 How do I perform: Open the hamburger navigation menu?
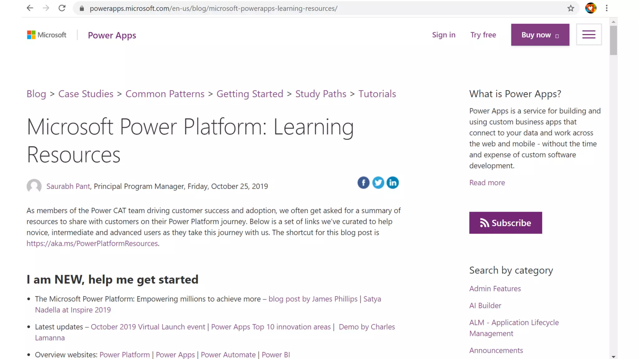coord(589,35)
